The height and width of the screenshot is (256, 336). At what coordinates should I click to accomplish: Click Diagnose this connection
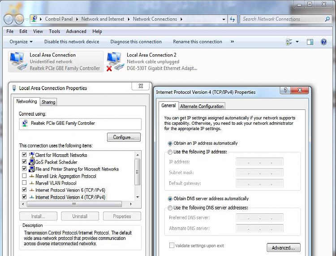136,42
